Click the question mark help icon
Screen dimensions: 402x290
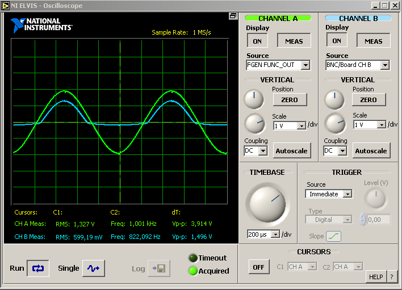[x=392, y=277]
